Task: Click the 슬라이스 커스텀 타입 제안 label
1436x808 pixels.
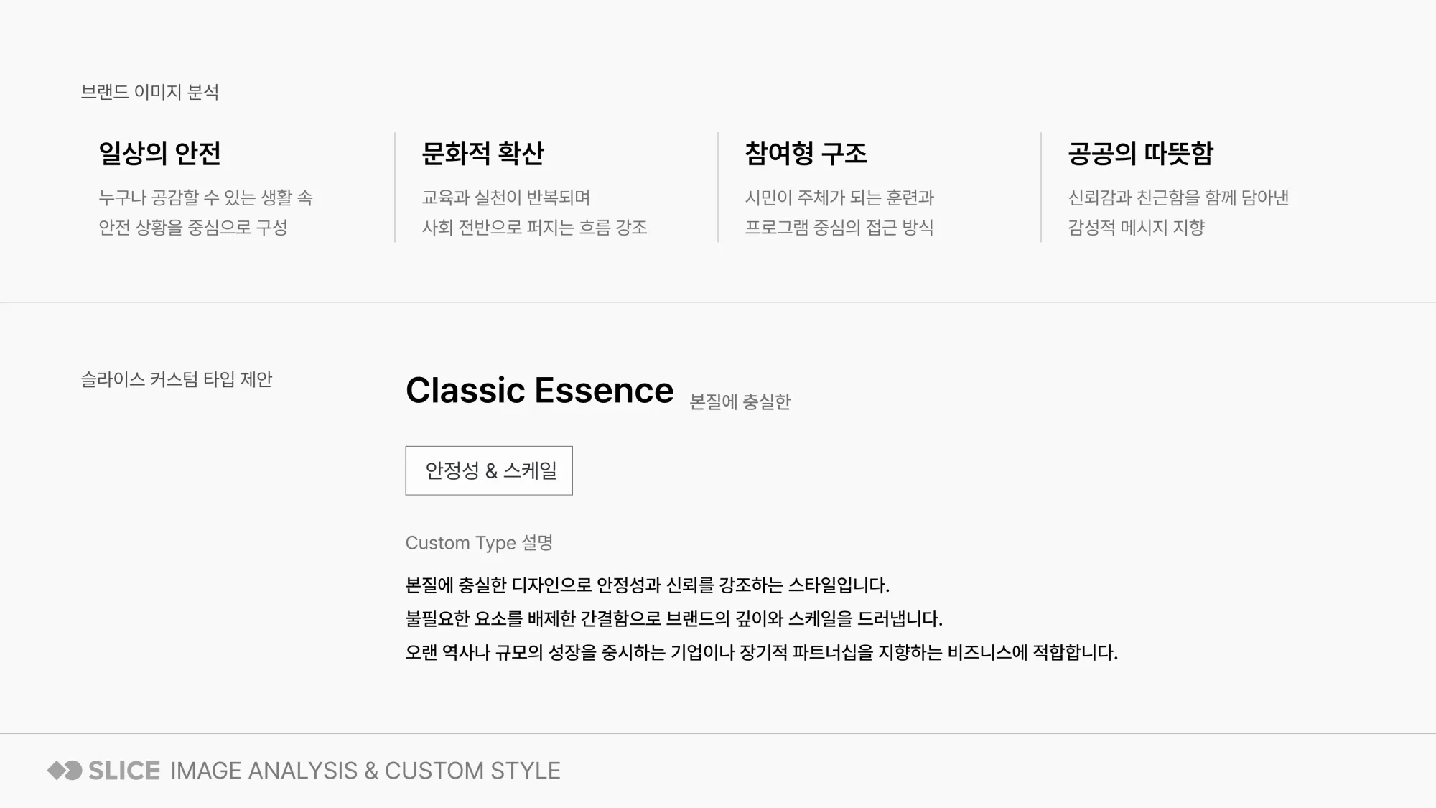Action: click(x=177, y=379)
